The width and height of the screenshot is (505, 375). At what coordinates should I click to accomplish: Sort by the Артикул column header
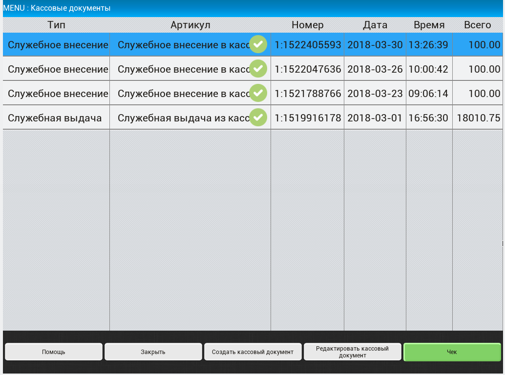(190, 25)
